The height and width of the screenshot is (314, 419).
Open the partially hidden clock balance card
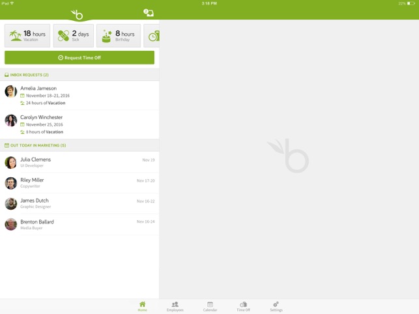152,36
